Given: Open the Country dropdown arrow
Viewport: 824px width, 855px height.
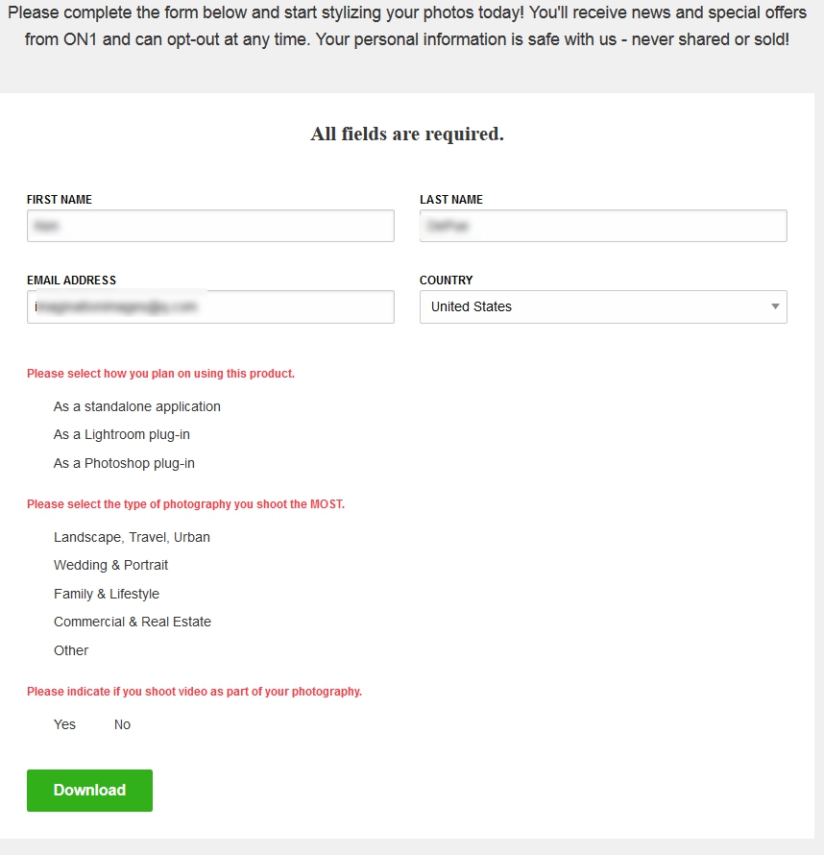Looking at the screenshot, I should tap(775, 306).
